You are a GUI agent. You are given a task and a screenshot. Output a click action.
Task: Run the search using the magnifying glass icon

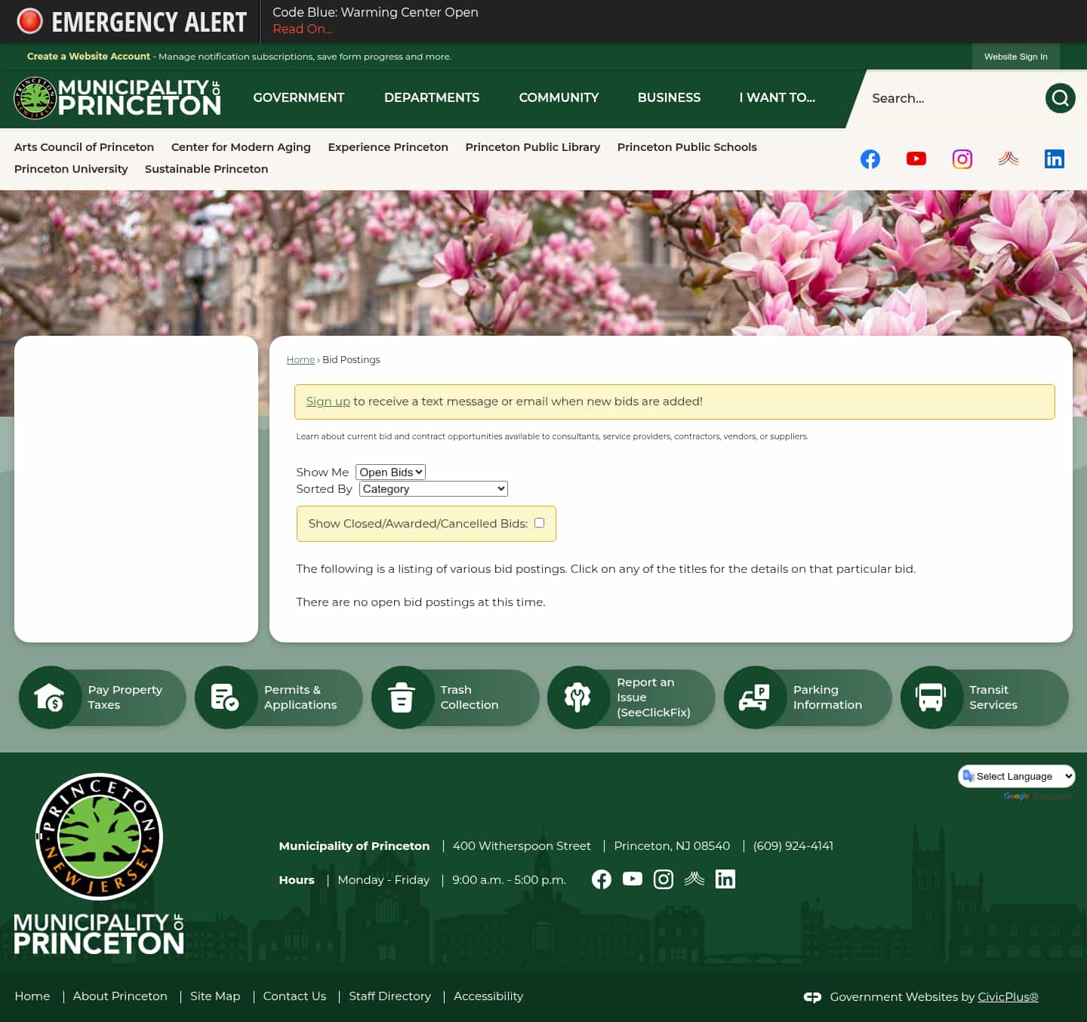tap(1060, 98)
